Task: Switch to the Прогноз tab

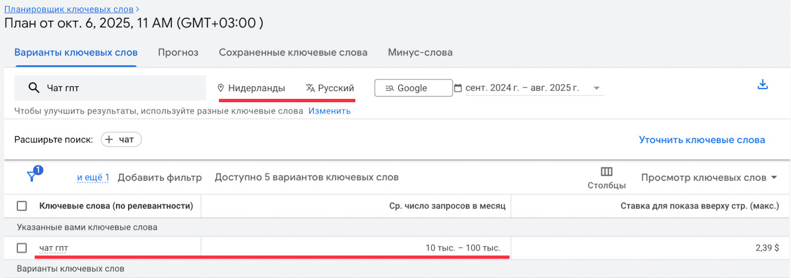Action: [x=178, y=52]
